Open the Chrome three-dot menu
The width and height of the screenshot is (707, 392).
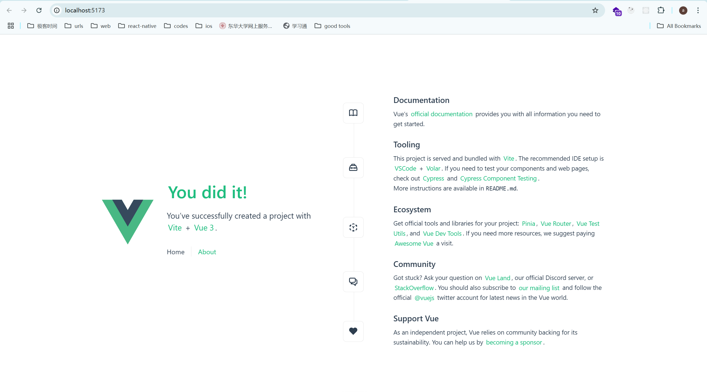click(x=698, y=10)
